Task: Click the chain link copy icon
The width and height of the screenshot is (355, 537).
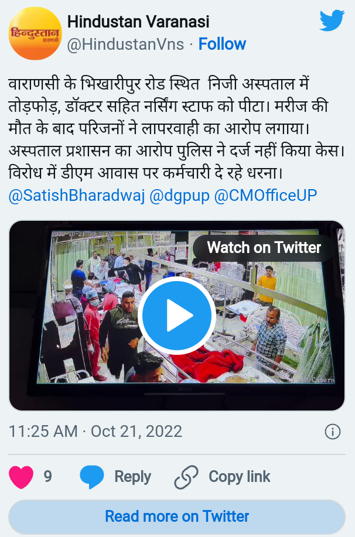Action: 186,477
